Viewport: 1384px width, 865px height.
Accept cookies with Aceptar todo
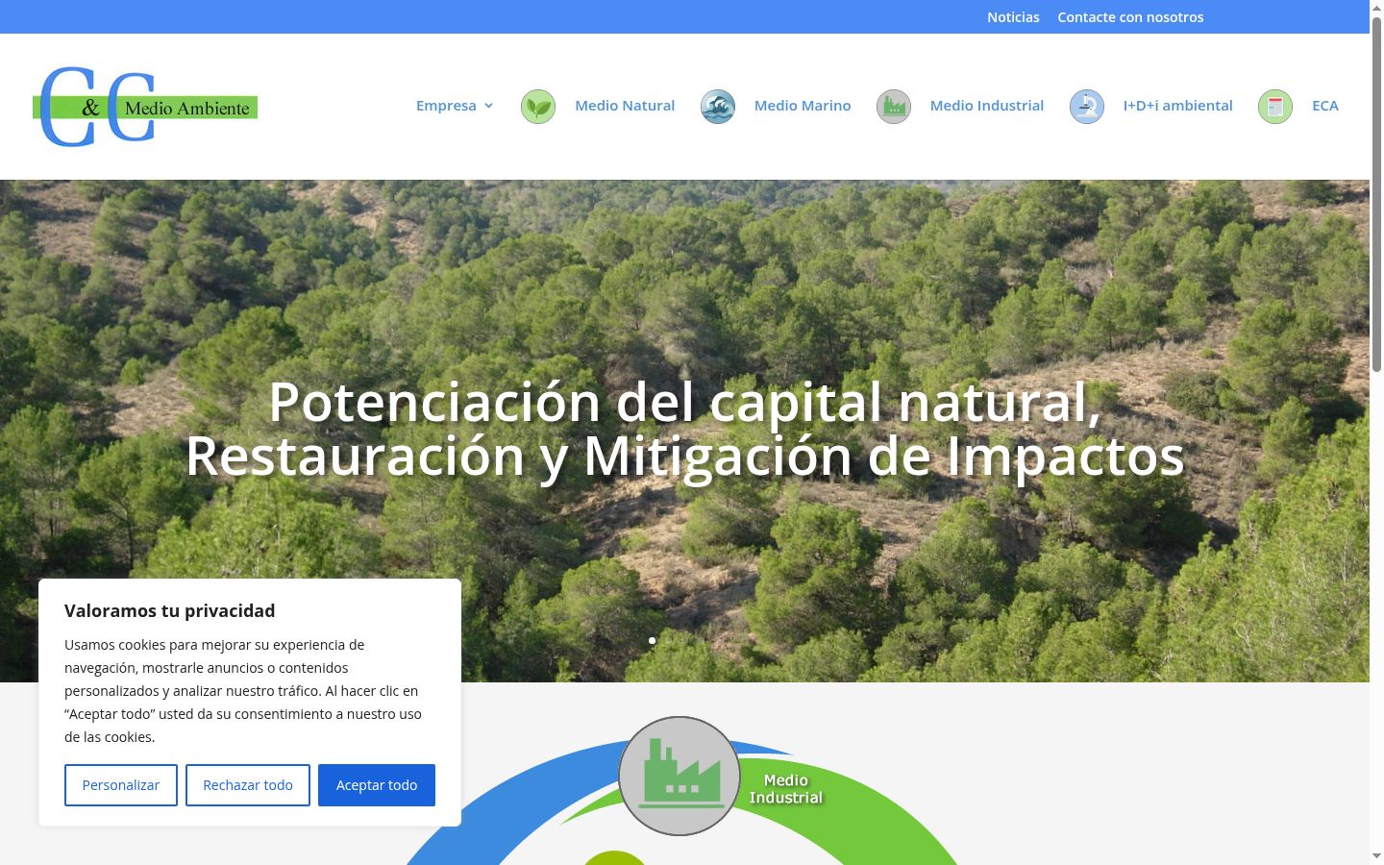point(377,785)
